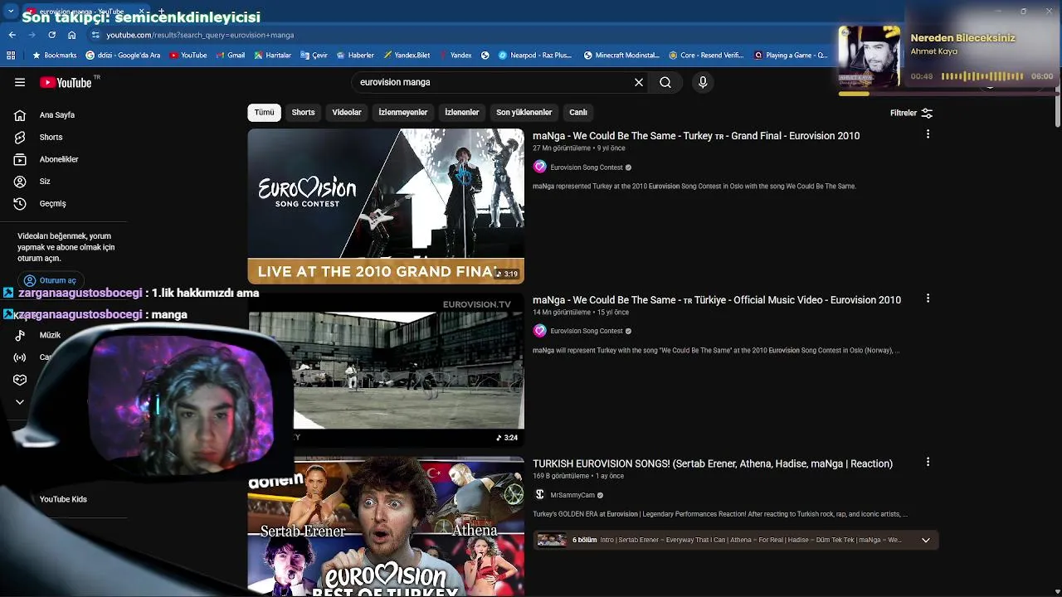Click the browser address bar URL
The image size is (1062, 597).
tap(200, 35)
